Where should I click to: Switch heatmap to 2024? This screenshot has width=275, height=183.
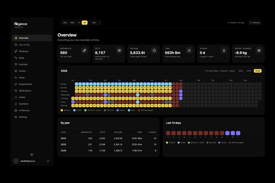(x=241, y=71)
